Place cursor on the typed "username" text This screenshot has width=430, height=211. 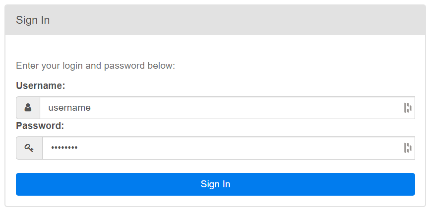[x=69, y=108]
